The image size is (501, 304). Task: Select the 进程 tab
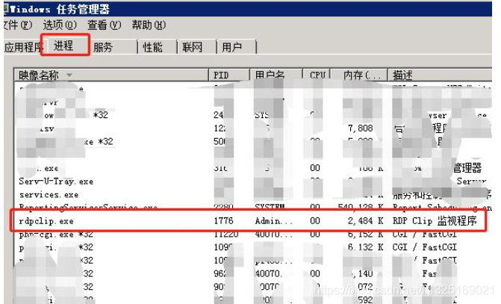point(65,46)
